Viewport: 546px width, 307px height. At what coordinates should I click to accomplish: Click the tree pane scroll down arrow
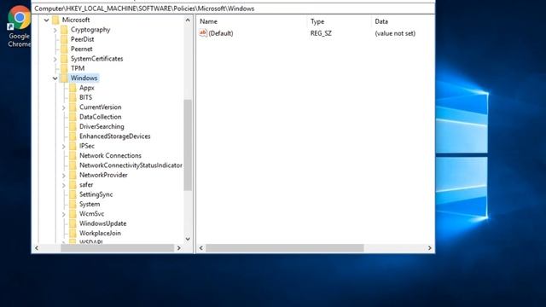[x=188, y=239]
